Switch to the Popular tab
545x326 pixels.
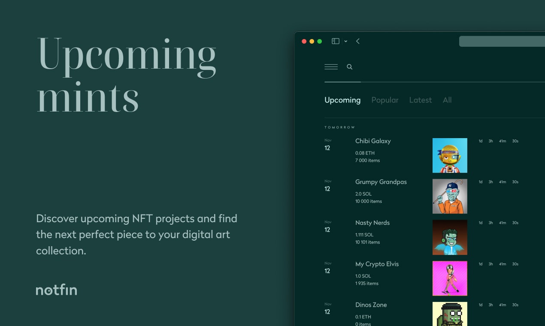point(385,100)
